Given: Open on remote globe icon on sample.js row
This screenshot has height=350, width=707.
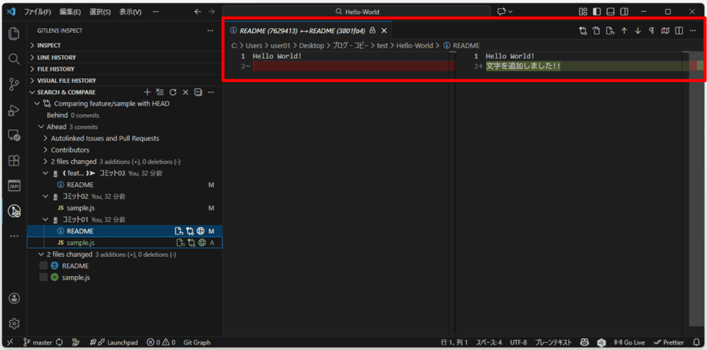Looking at the screenshot, I should click(x=202, y=243).
